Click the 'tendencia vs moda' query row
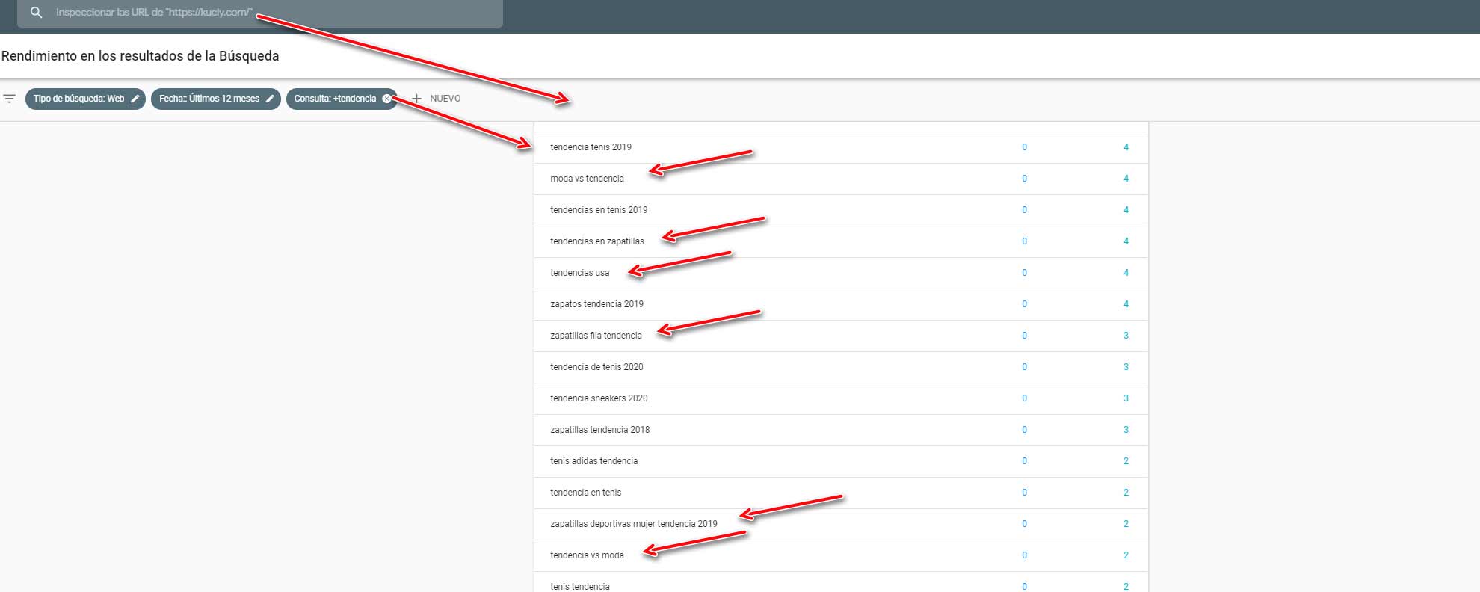This screenshot has height=592, width=1480. (587, 555)
